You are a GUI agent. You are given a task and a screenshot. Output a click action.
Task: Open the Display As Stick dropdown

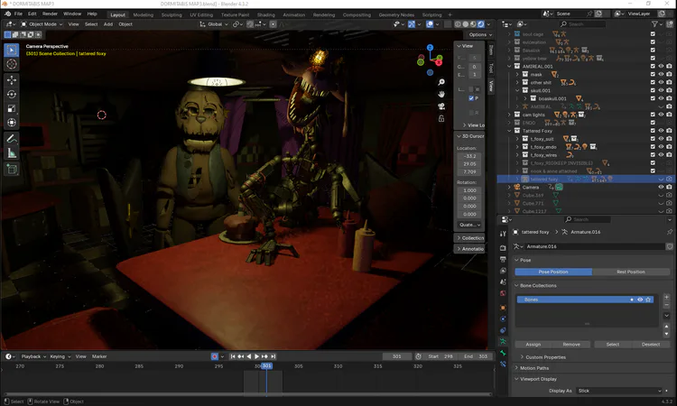[x=619, y=391]
